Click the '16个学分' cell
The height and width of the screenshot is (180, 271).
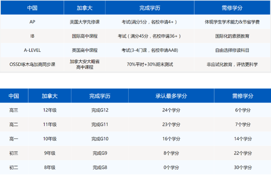tap(171, 139)
